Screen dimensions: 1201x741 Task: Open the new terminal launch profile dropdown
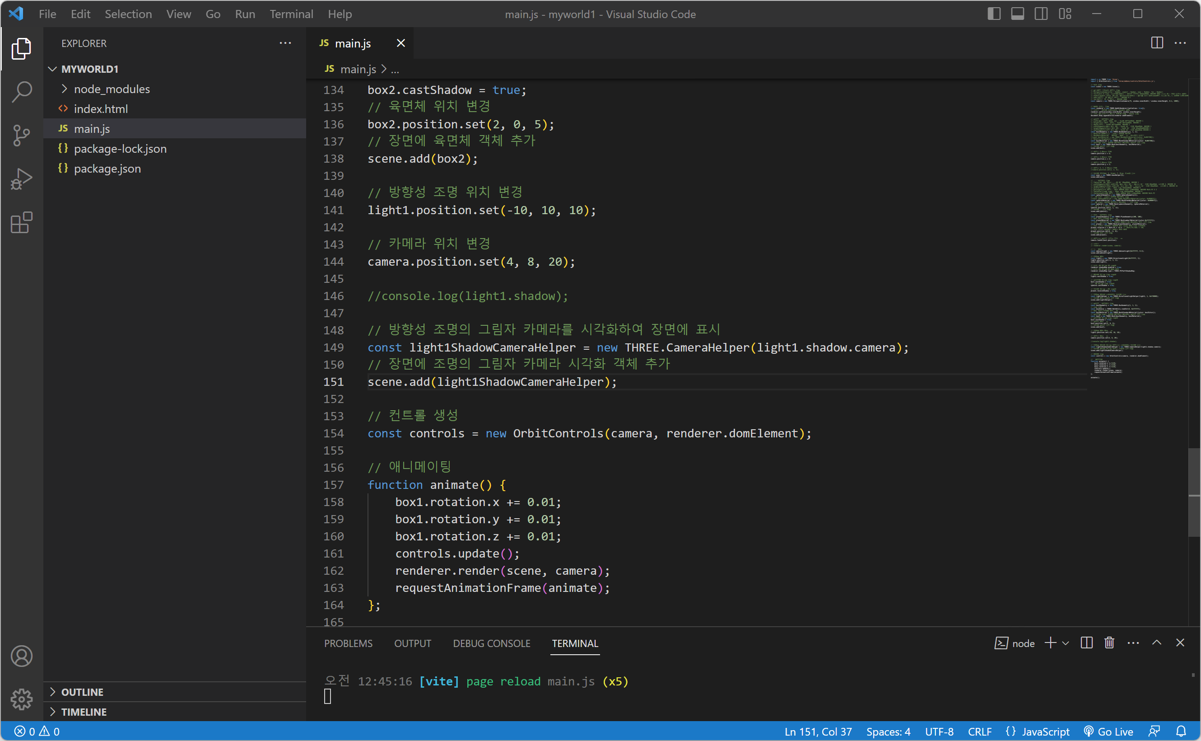1066,643
